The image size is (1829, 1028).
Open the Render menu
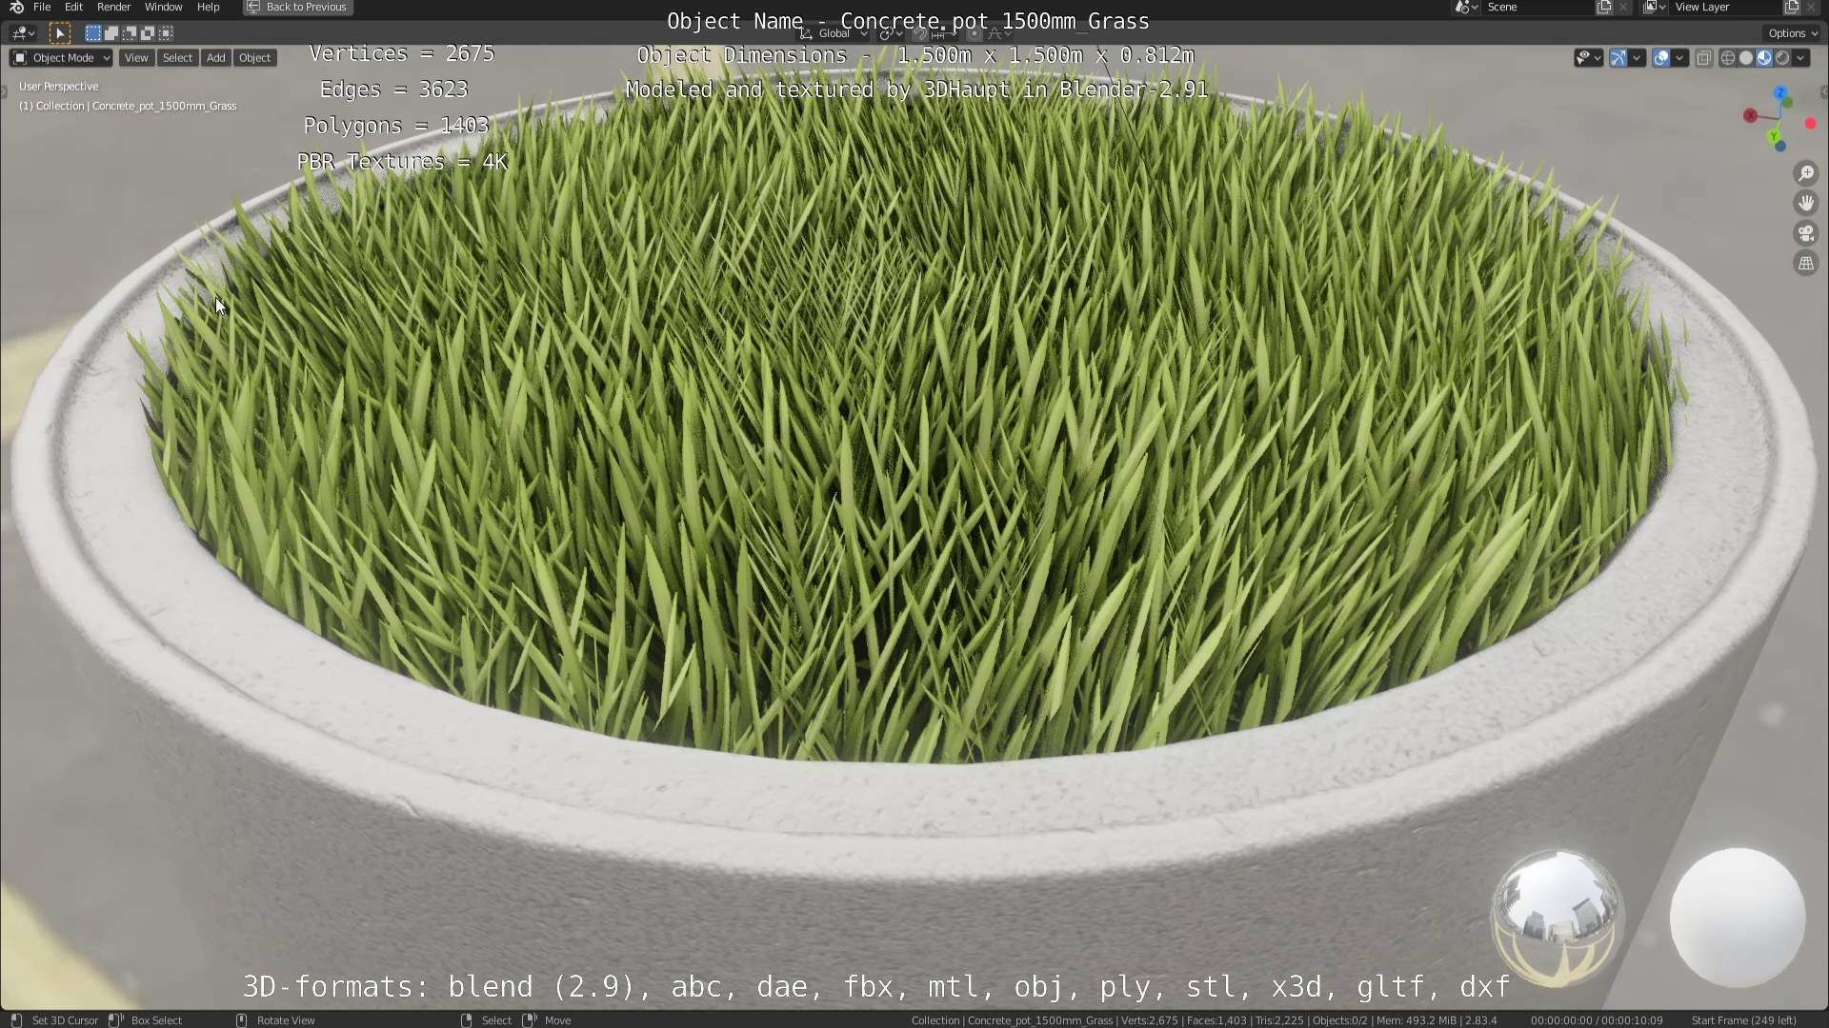point(113,7)
